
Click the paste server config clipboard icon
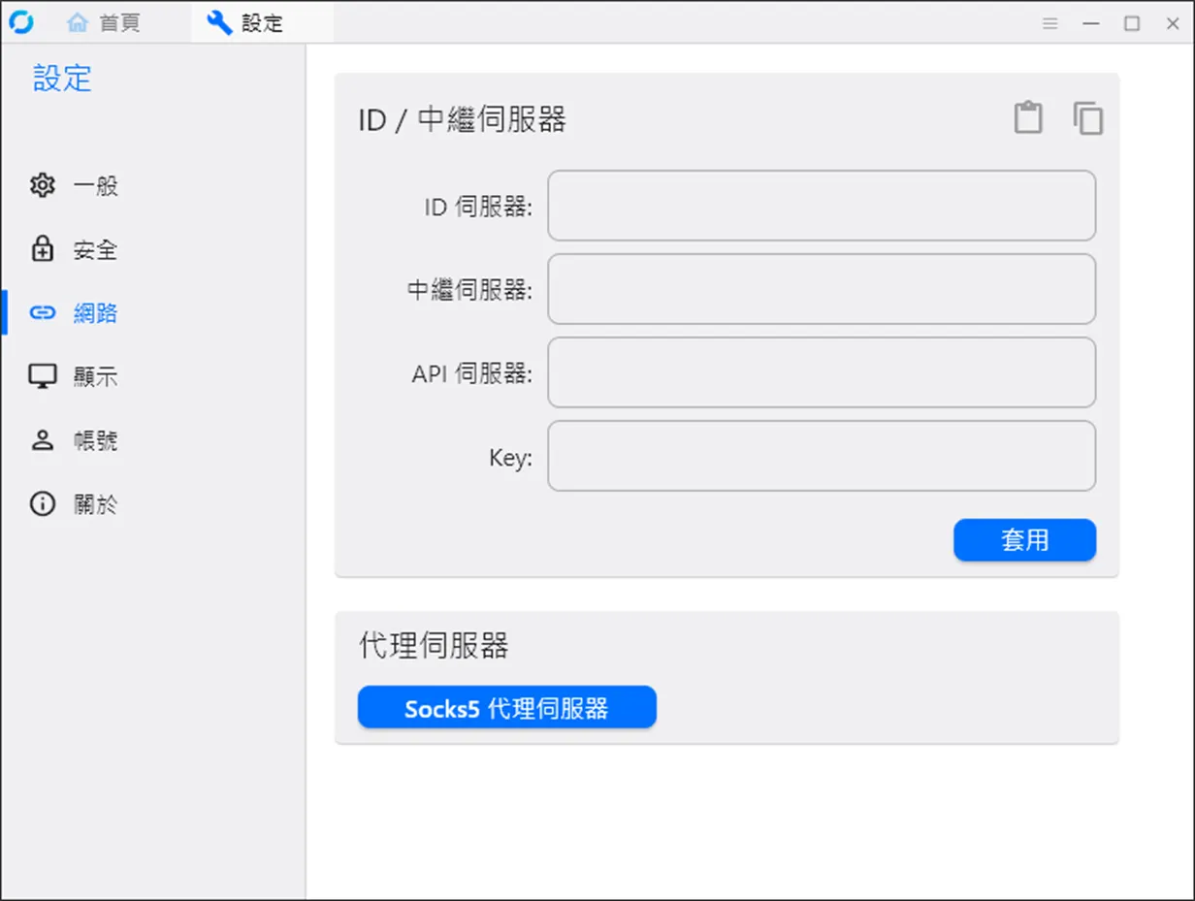coord(1028,117)
